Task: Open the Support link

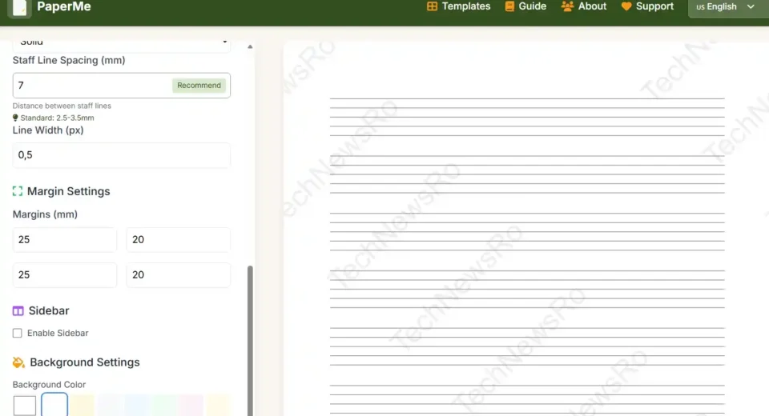Action: click(x=654, y=6)
